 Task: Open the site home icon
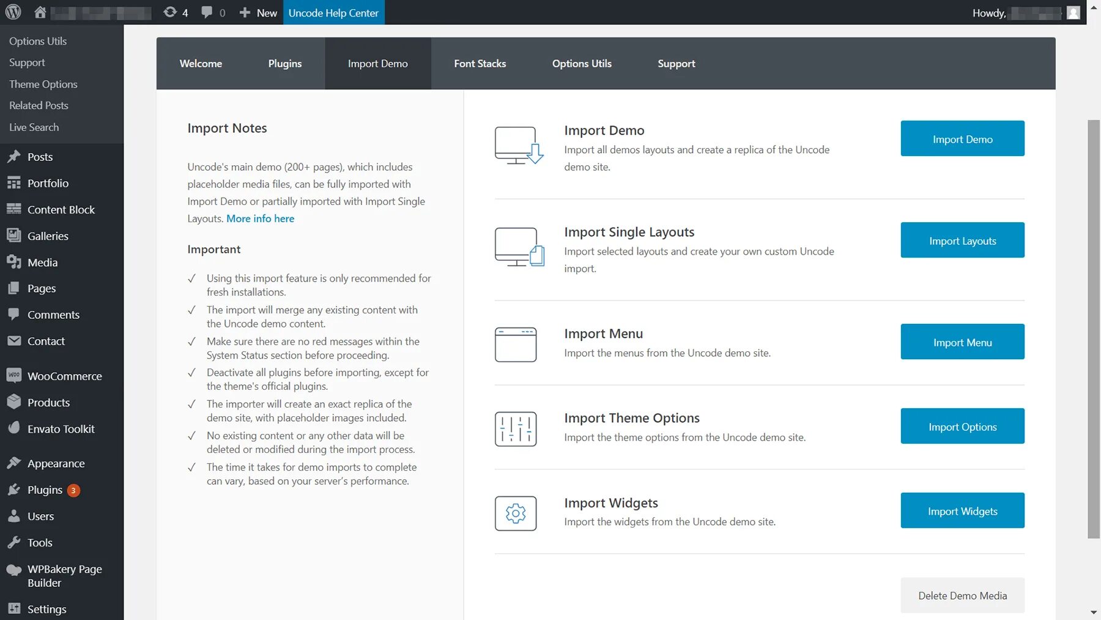pyautogui.click(x=40, y=12)
